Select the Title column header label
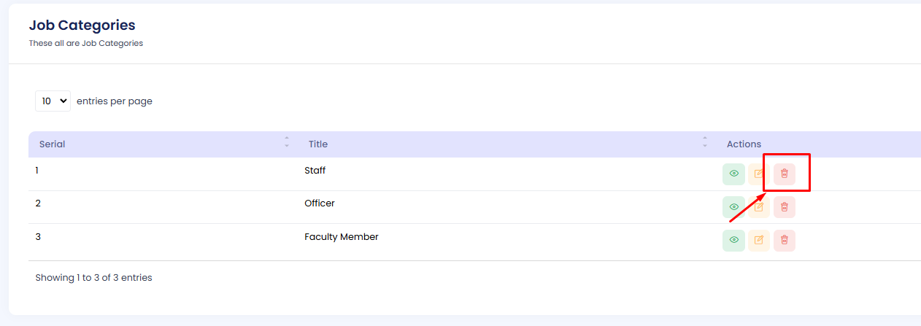Viewport: 921px width, 326px height. (318, 144)
